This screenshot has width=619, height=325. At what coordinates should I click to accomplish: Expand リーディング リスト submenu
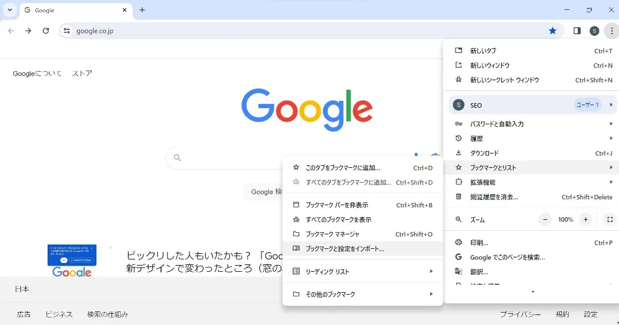(363, 271)
